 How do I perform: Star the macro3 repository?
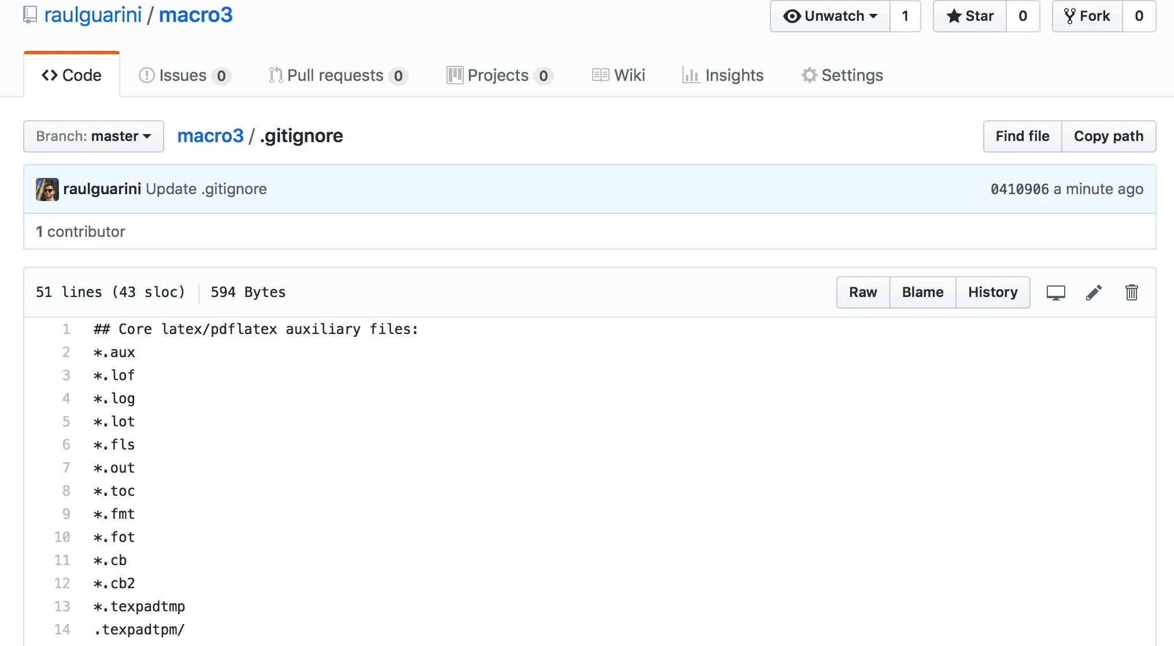pos(970,16)
